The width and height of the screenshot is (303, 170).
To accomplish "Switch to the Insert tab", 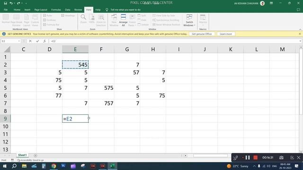I will [x=27, y=9].
